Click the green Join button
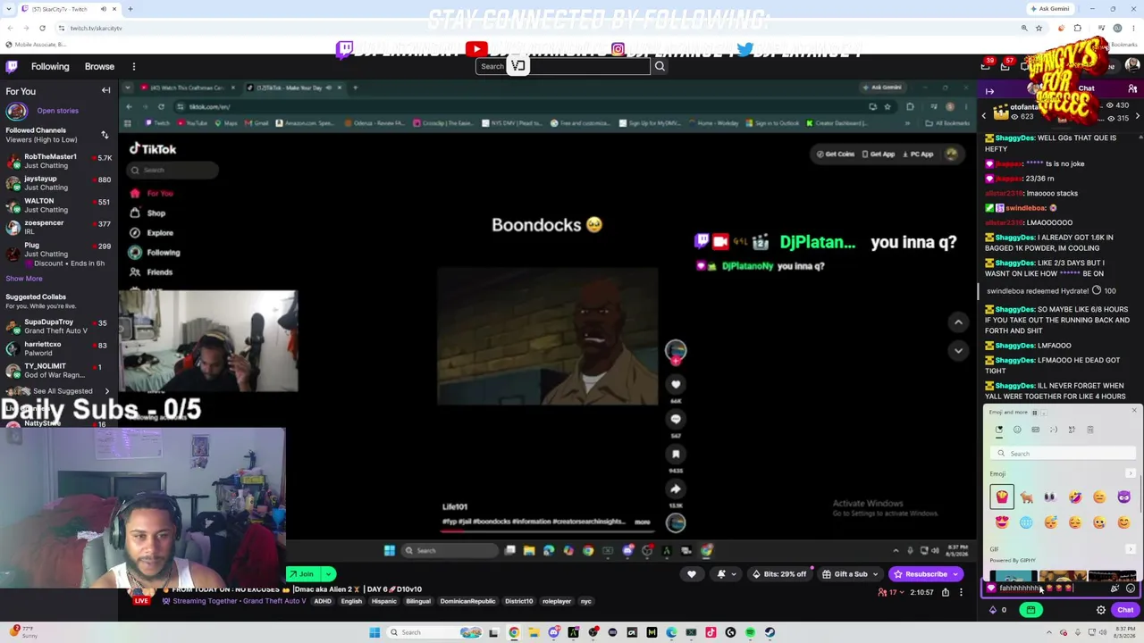This screenshot has height=643, width=1144. [x=303, y=574]
